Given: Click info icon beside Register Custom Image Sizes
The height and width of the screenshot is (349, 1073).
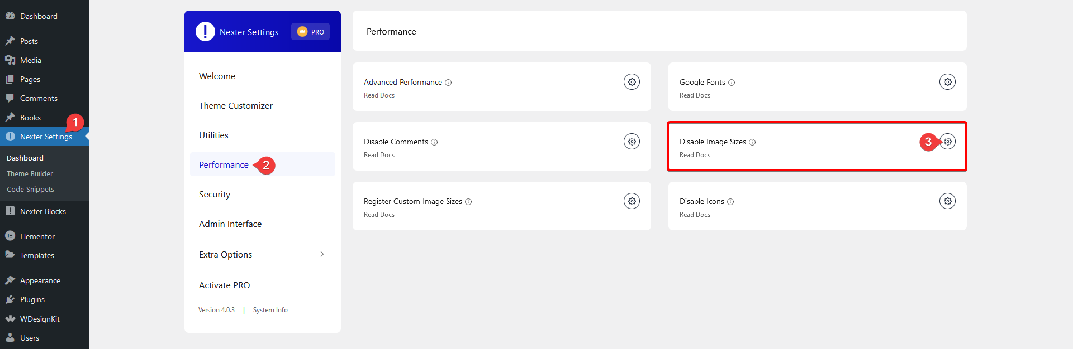Looking at the screenshot, I should pyautogui.click(x=468, y=202).
